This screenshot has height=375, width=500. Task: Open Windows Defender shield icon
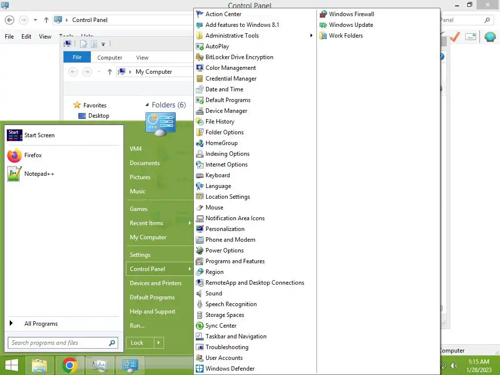200,368
